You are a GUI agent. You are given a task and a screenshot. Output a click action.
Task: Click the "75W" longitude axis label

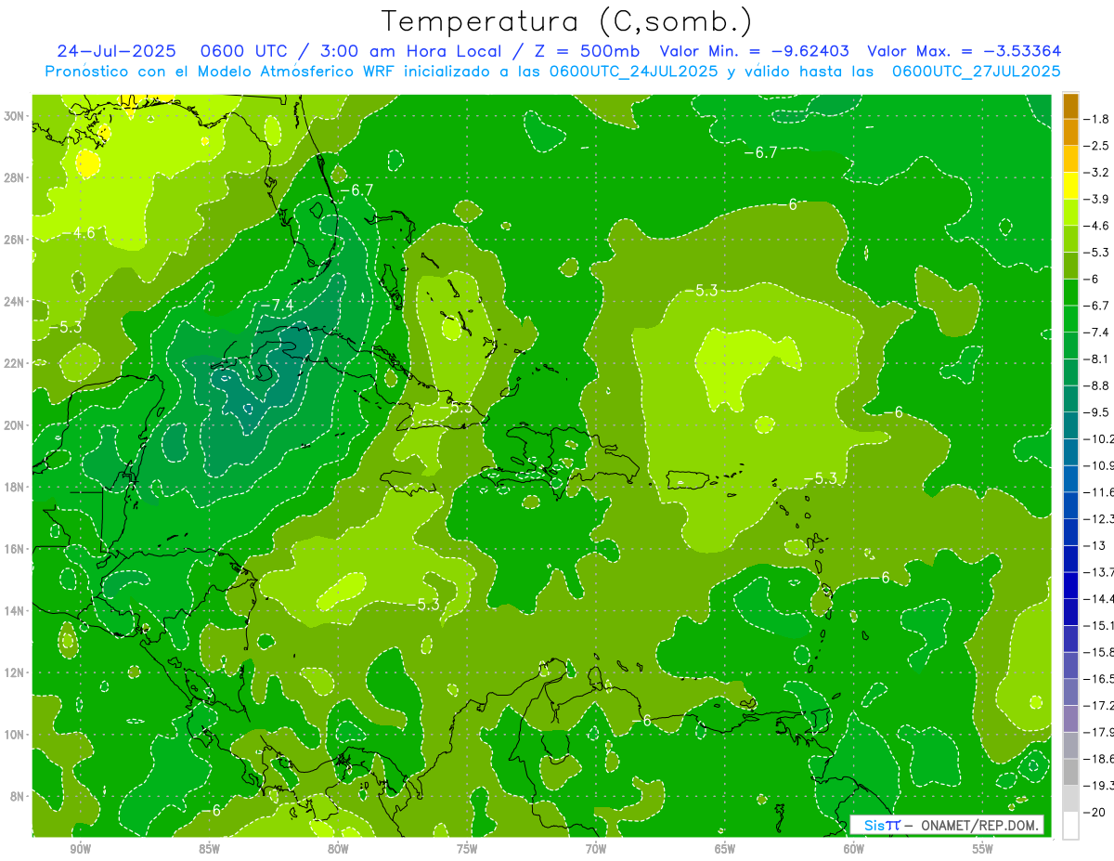[467, 849]
